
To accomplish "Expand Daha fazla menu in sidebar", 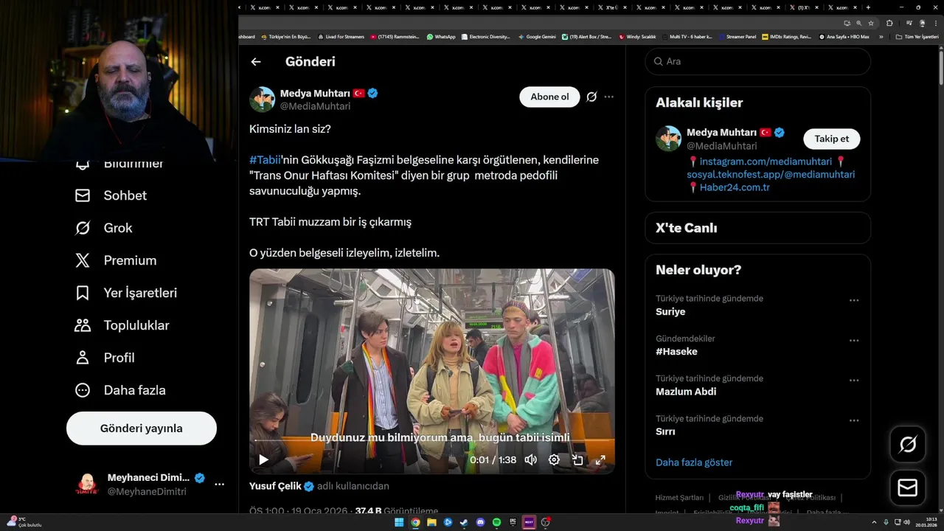I will pos(120,390).
